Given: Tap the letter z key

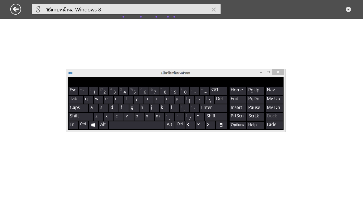Looking at the screenshot, I should click(99, 117).
